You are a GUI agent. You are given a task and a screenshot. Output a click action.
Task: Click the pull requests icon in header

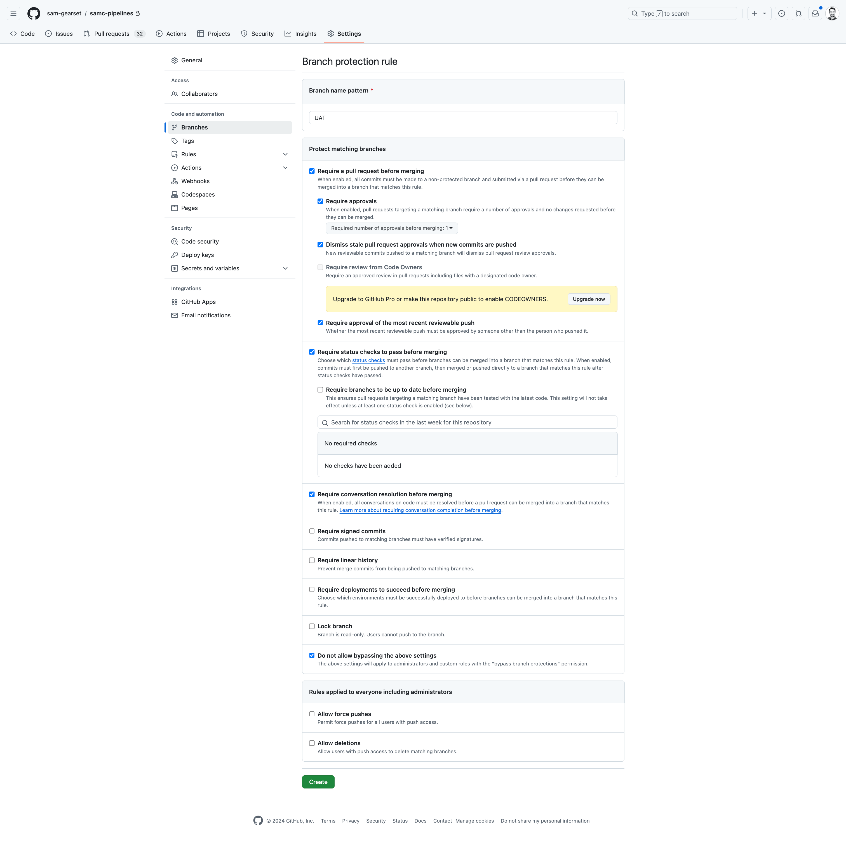tap(798, 14)
